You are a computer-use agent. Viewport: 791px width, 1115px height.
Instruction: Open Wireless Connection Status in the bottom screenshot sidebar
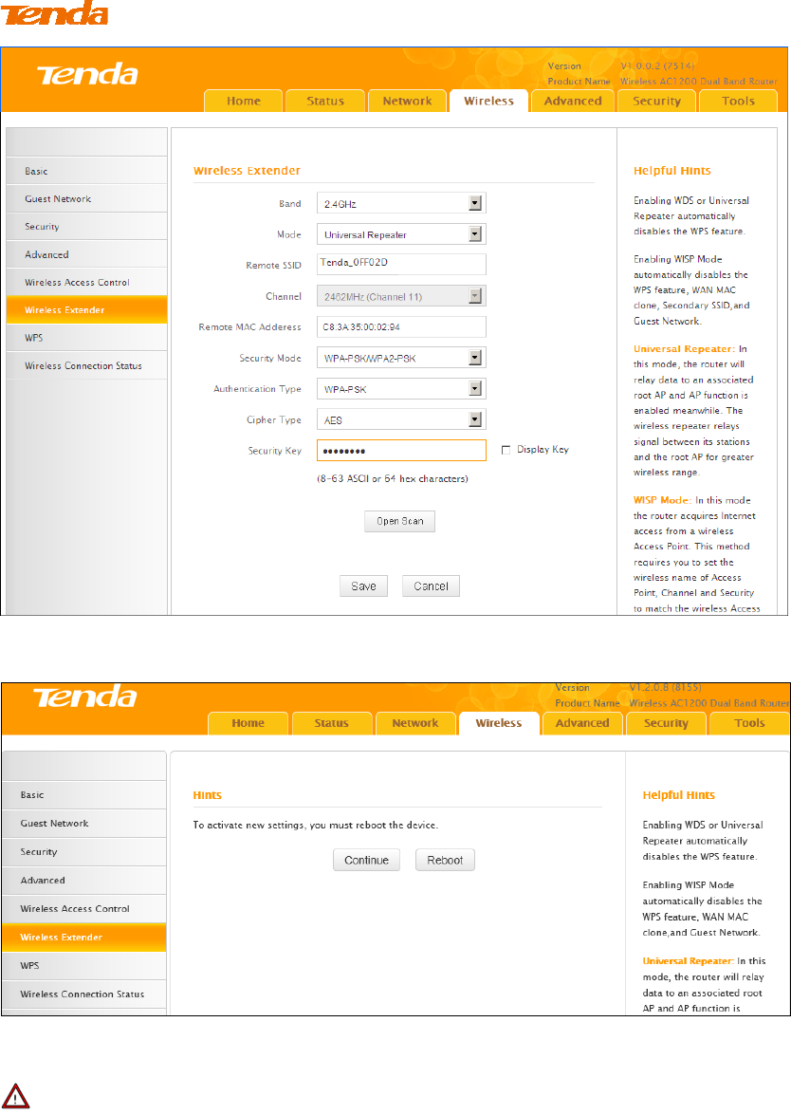tap(83, 994)
